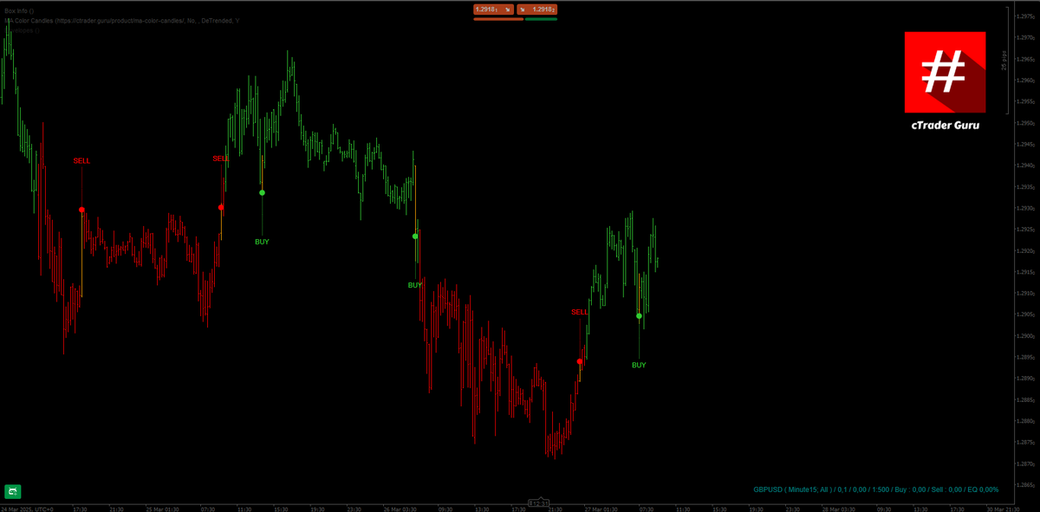Click the 25 pips scale indicator

coord(1004,60)
